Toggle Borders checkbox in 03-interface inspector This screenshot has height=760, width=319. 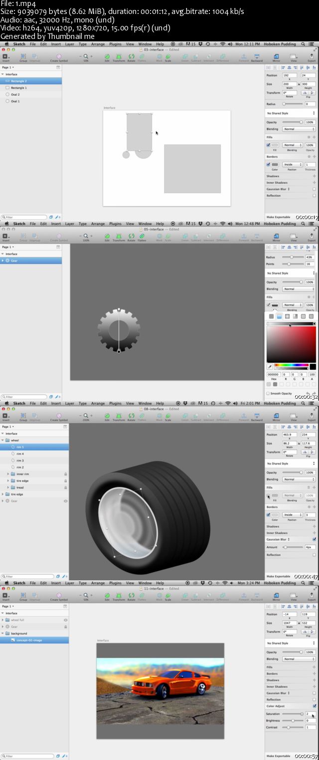click(x=268, y=164)
